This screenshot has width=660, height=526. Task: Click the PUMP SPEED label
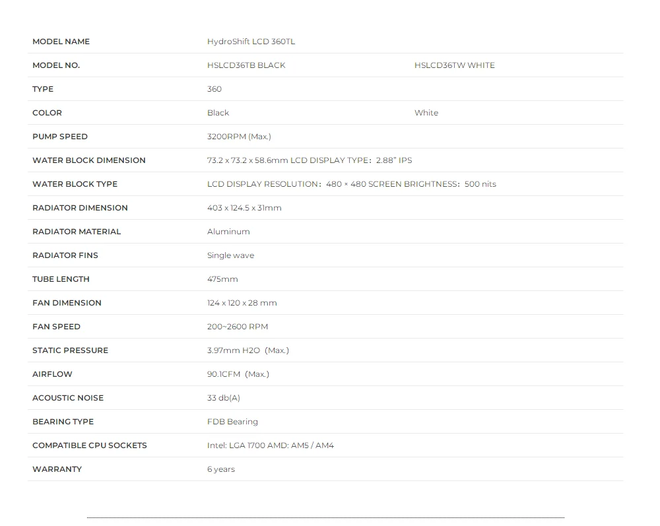pyautogui.click(x=59, y=137)
